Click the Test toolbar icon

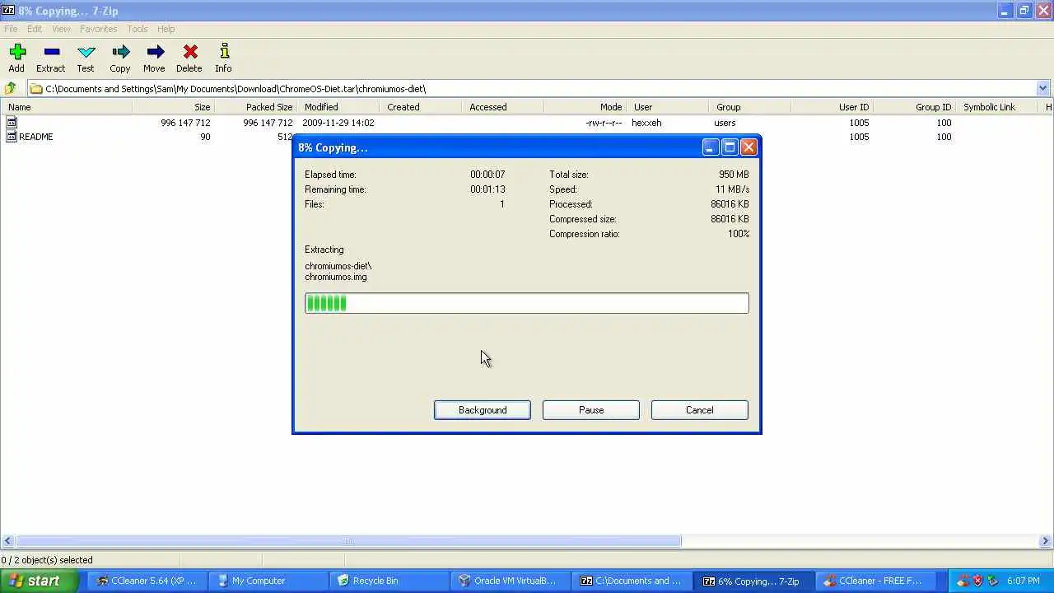pos(86,52)
